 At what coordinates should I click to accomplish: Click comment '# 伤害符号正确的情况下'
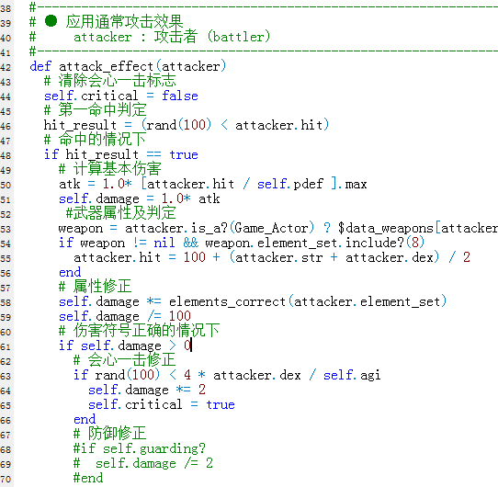tap(139, 331)
